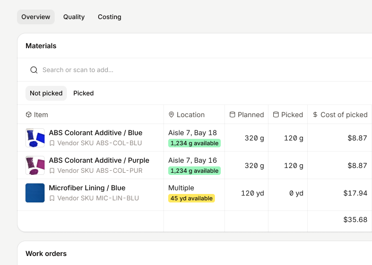
Task: Open the Costing tab
Action: 109,17
